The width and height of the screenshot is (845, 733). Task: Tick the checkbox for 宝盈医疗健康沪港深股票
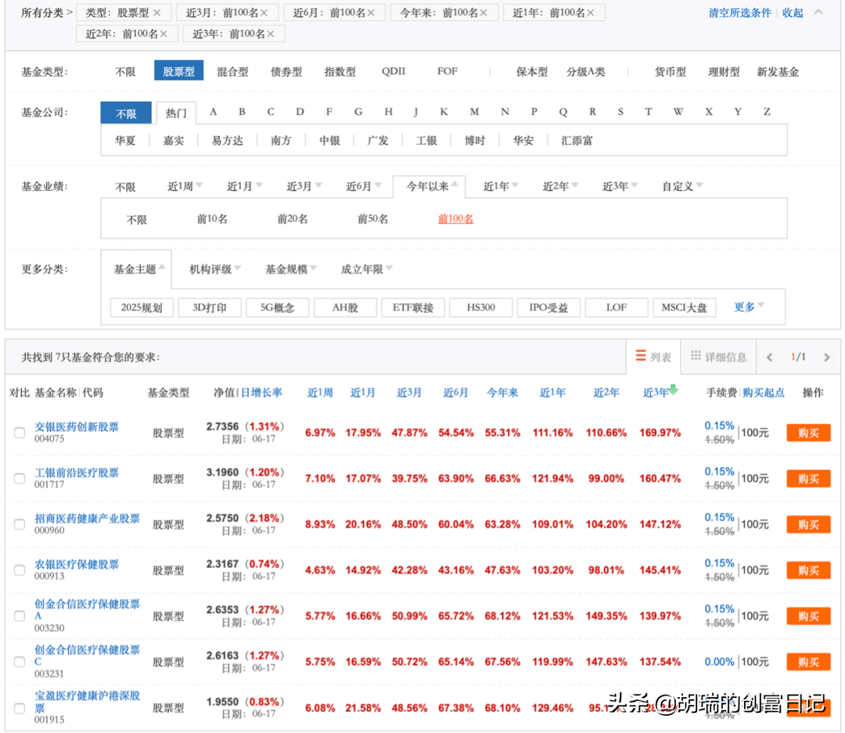click(20, 708)
